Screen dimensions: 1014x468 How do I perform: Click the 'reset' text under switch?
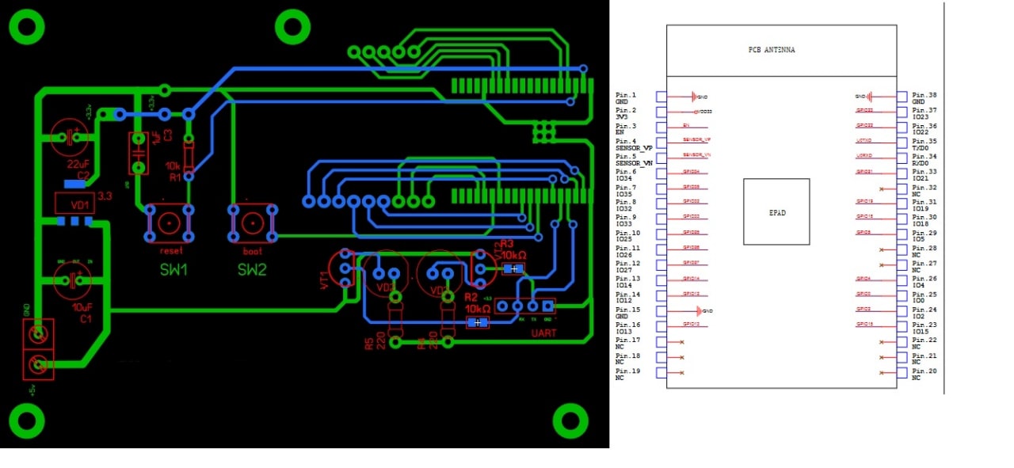[x=170, y=251]
